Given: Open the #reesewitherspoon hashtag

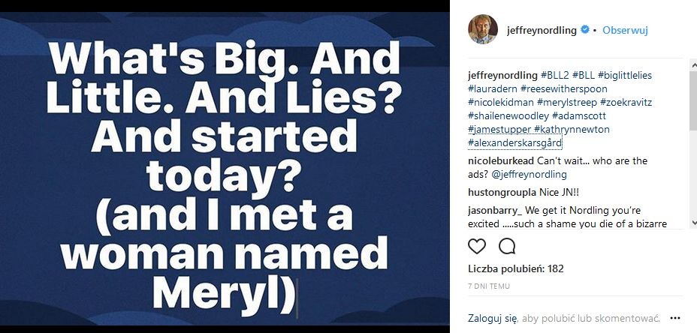Looking at the screenshot, I should [554, 88].
